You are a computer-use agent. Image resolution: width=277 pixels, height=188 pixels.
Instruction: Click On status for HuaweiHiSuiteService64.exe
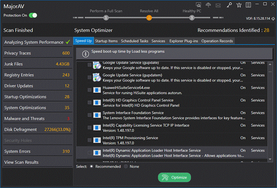243,87
